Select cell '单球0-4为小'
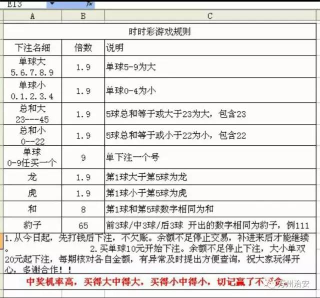Screen dimensions: 320x298 pos(210,90)
